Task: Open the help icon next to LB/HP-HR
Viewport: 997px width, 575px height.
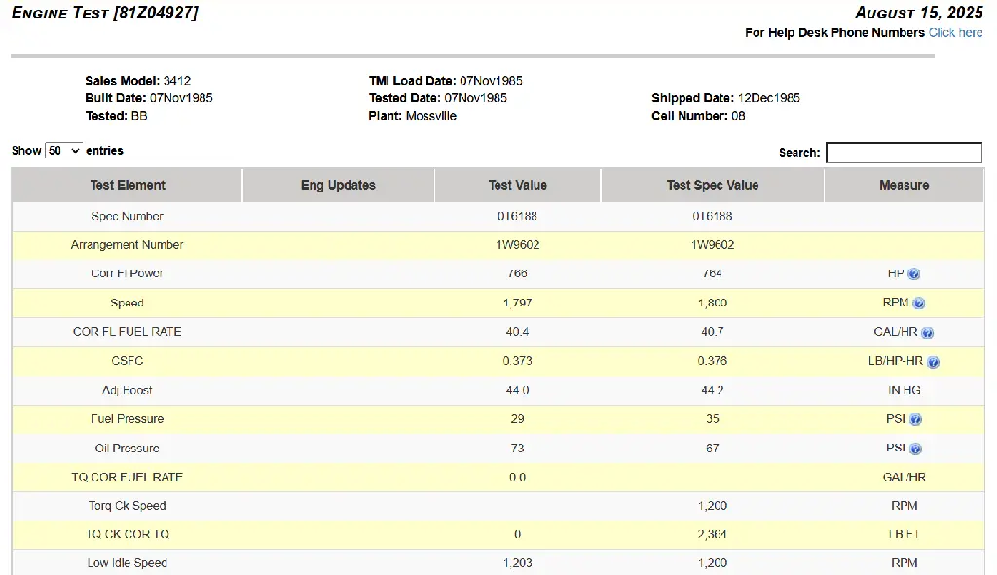Action: click(x=933, y=362)
